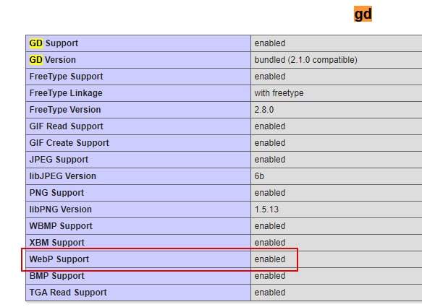The width and height of the screenshot is (422, 307).
Task: Select the 'libPNG Version' label
Action: [61, 209]
